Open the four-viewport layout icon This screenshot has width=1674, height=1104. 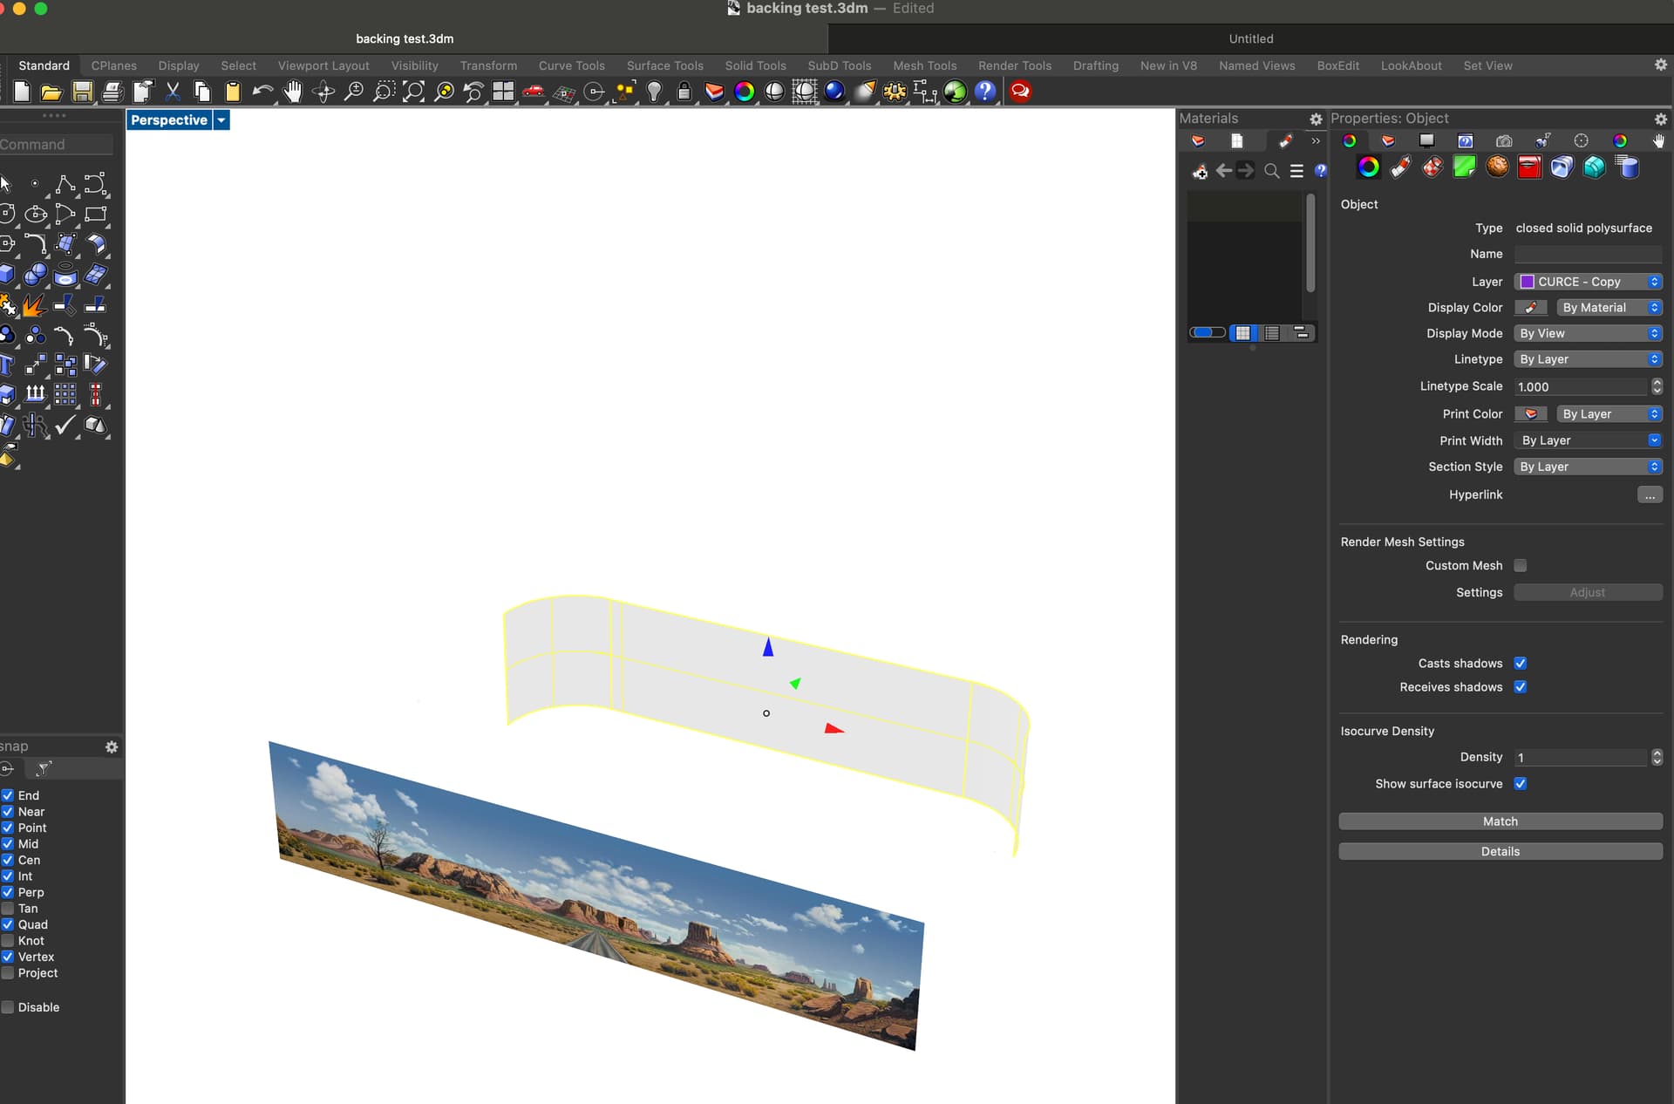click(x=503, y=92)
